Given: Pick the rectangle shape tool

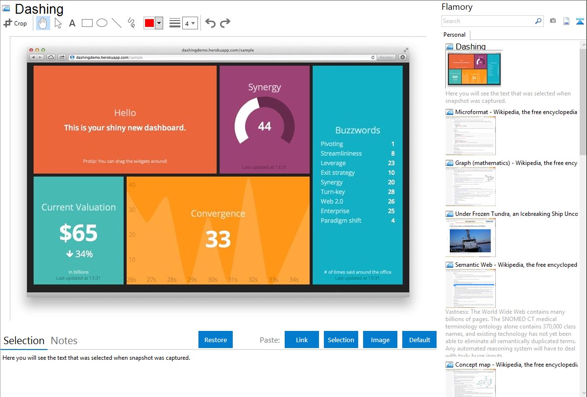Looking at the screenshot, I should (87, 23).
